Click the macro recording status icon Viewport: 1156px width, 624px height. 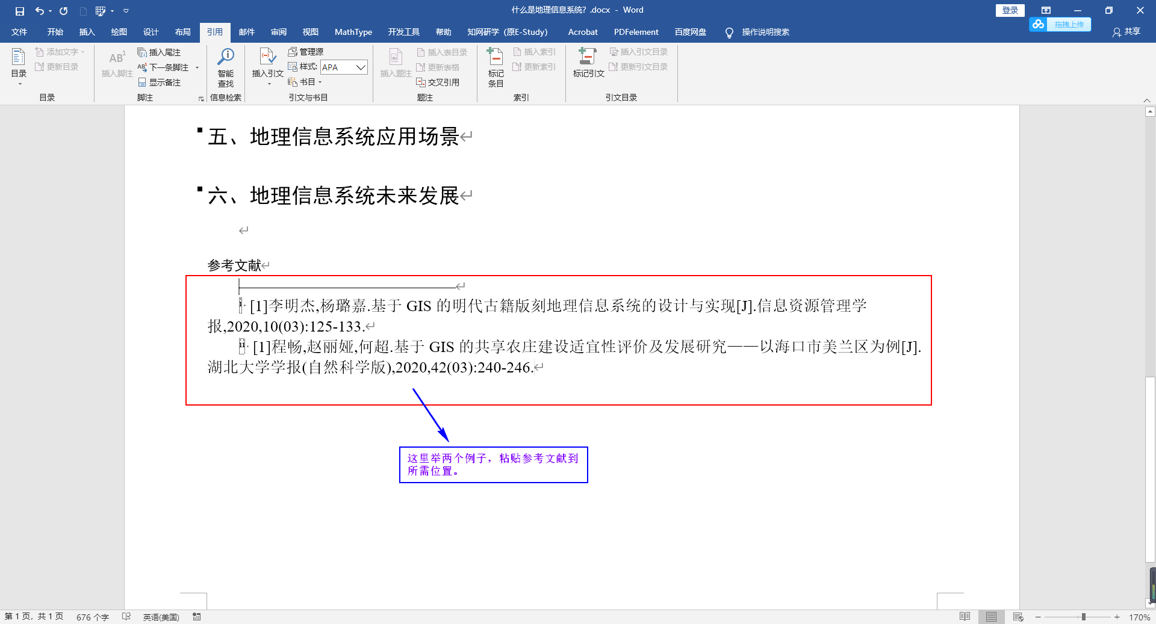click(x=197, y=617)
